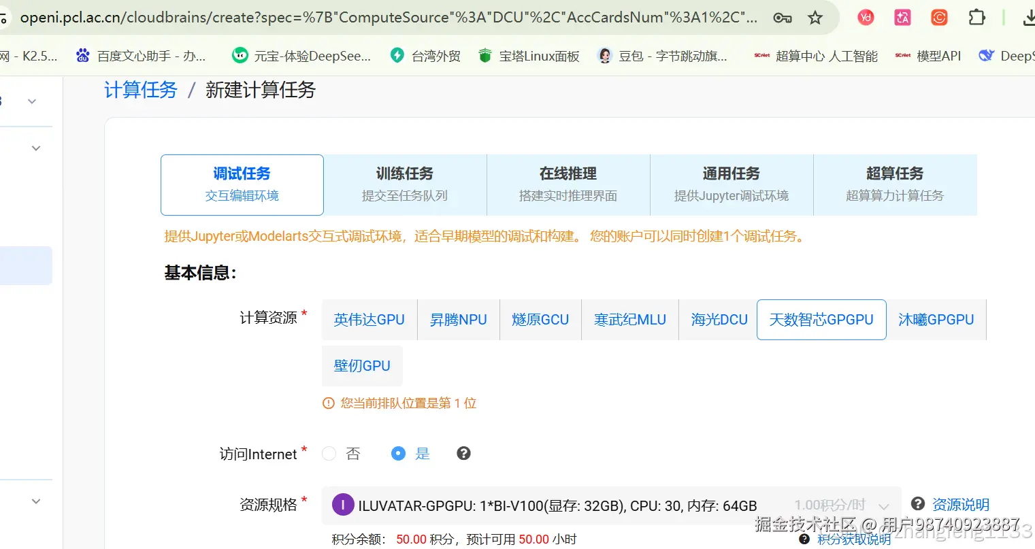
Task: Choose 昇腾NPU compute resource
Action: [459, 320]
